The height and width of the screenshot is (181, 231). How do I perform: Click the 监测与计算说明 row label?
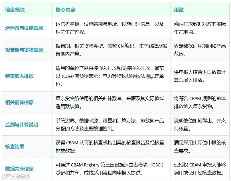click(x=22, y=125)
